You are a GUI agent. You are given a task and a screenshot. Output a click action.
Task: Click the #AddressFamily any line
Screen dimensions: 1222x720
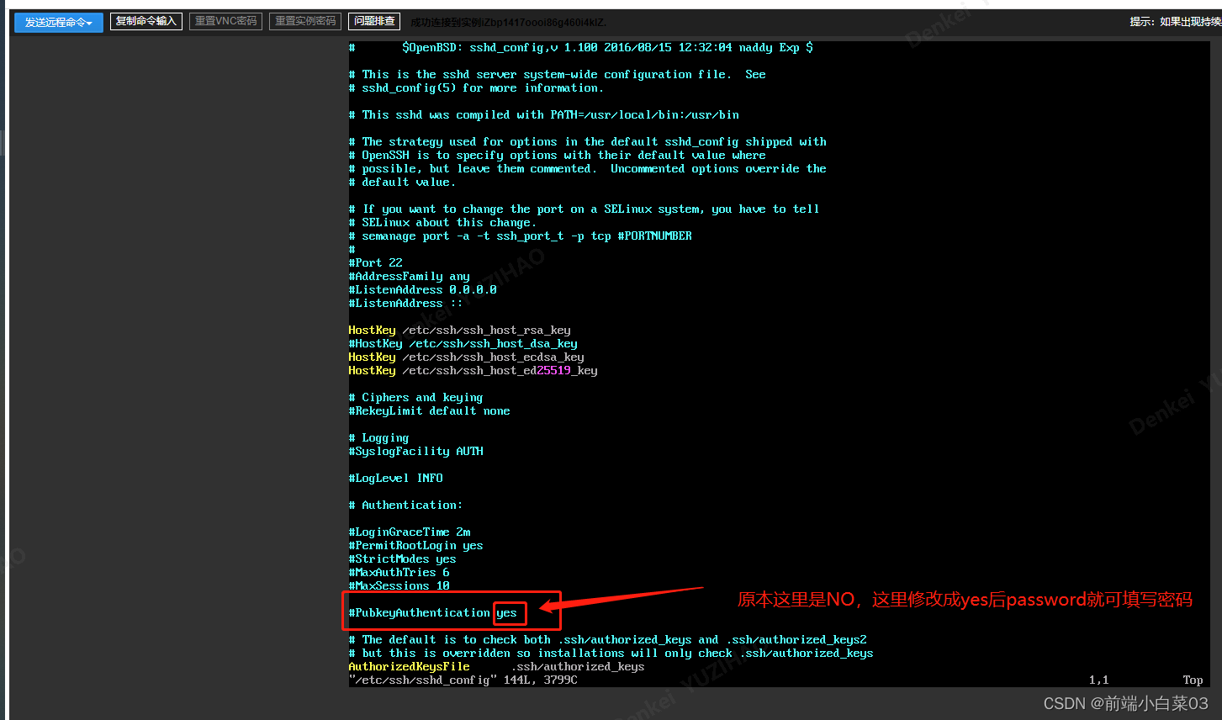click(x=410, y=276)
